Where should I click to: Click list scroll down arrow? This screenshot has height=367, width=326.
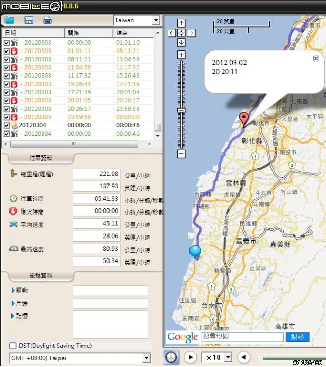[158, 136]
